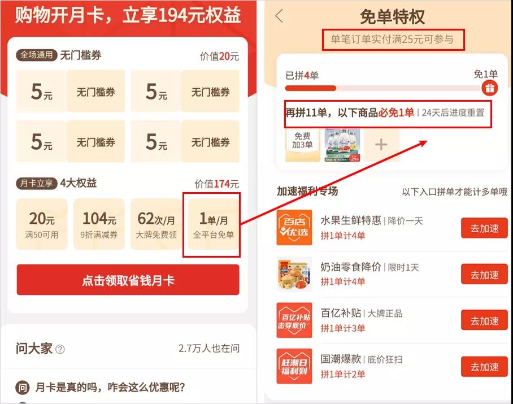
Task: Tap the beverage bottles product thumbnail
Action: [342, 145]
